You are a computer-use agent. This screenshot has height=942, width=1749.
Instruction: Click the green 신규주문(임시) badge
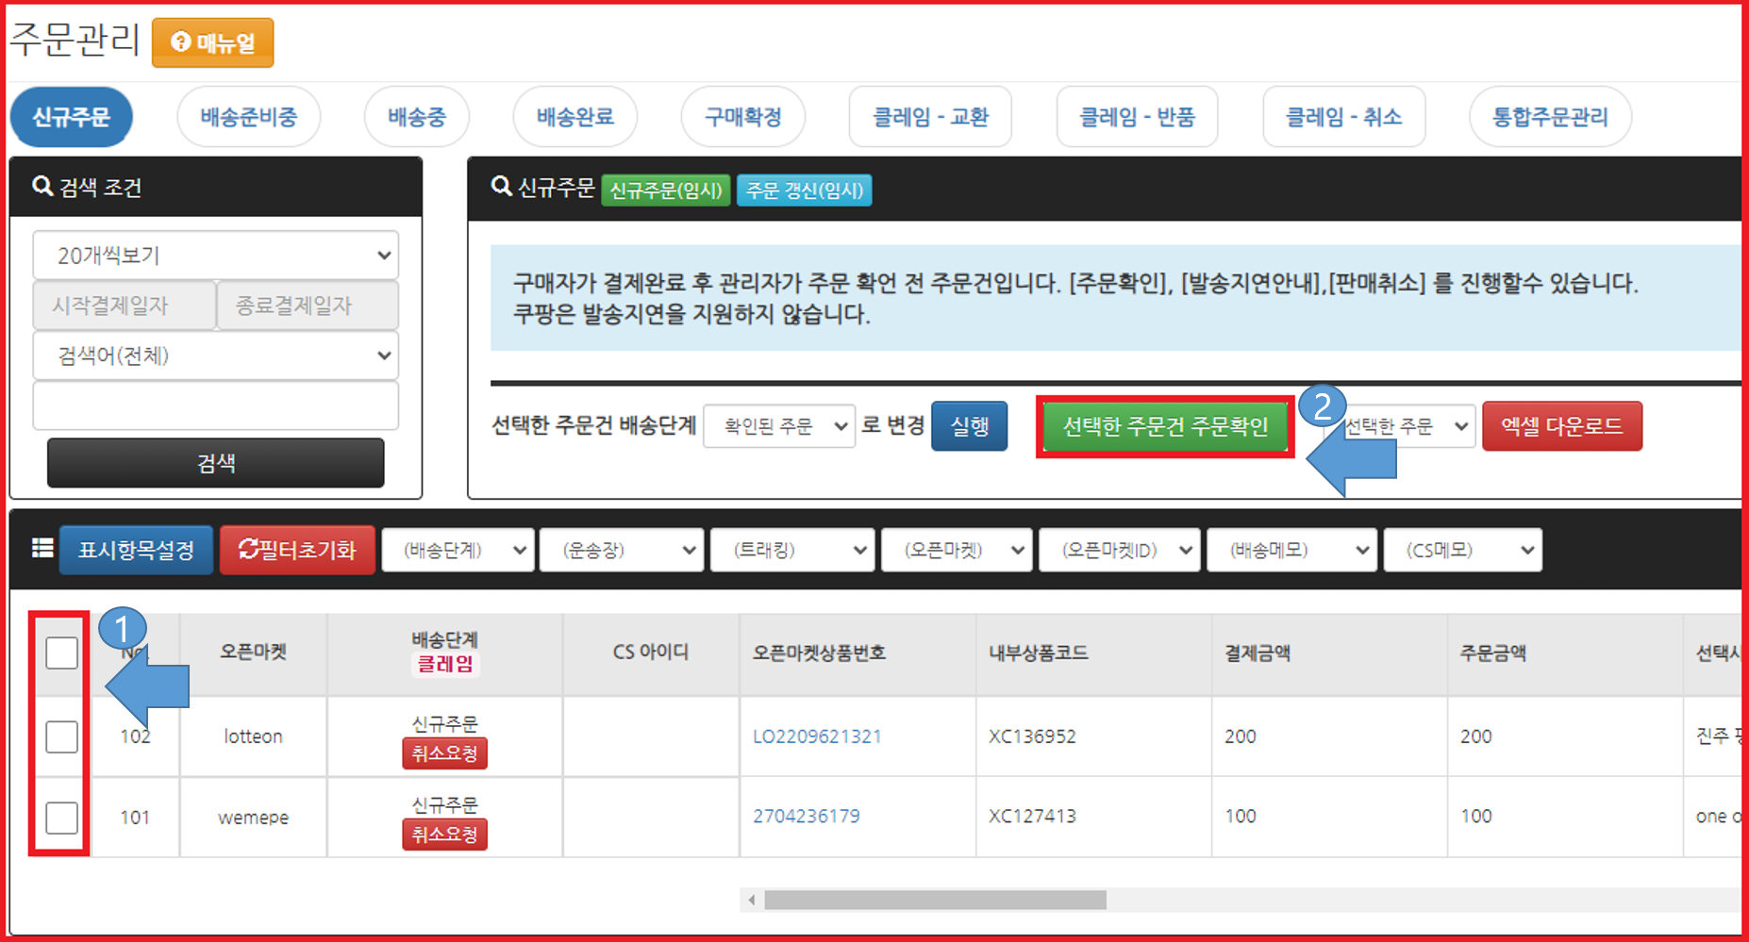pyautogui.click(x=665, y=190)
